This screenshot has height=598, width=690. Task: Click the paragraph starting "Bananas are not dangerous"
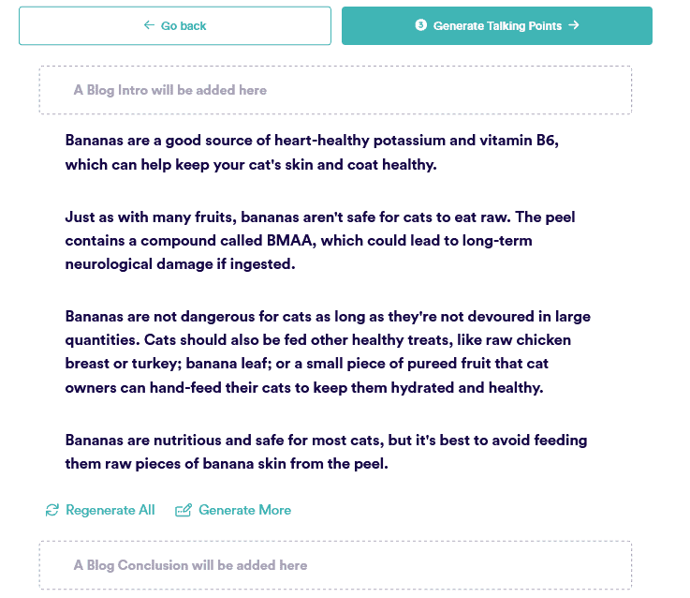(328, 351)
